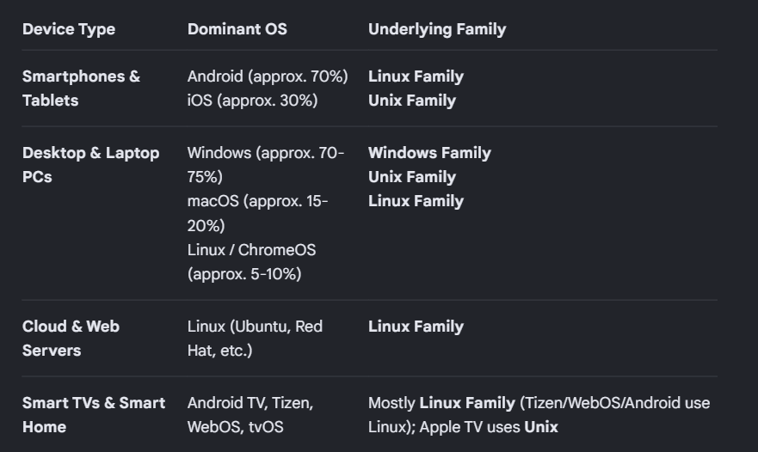Click the Underlying Family column header
Screen dimensions: 758x452
[x=437, y=29]
